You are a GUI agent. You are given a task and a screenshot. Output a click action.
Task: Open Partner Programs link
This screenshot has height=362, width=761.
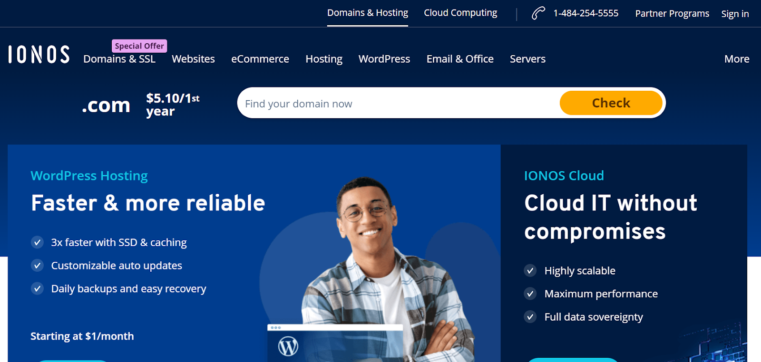tap(672, 13)
